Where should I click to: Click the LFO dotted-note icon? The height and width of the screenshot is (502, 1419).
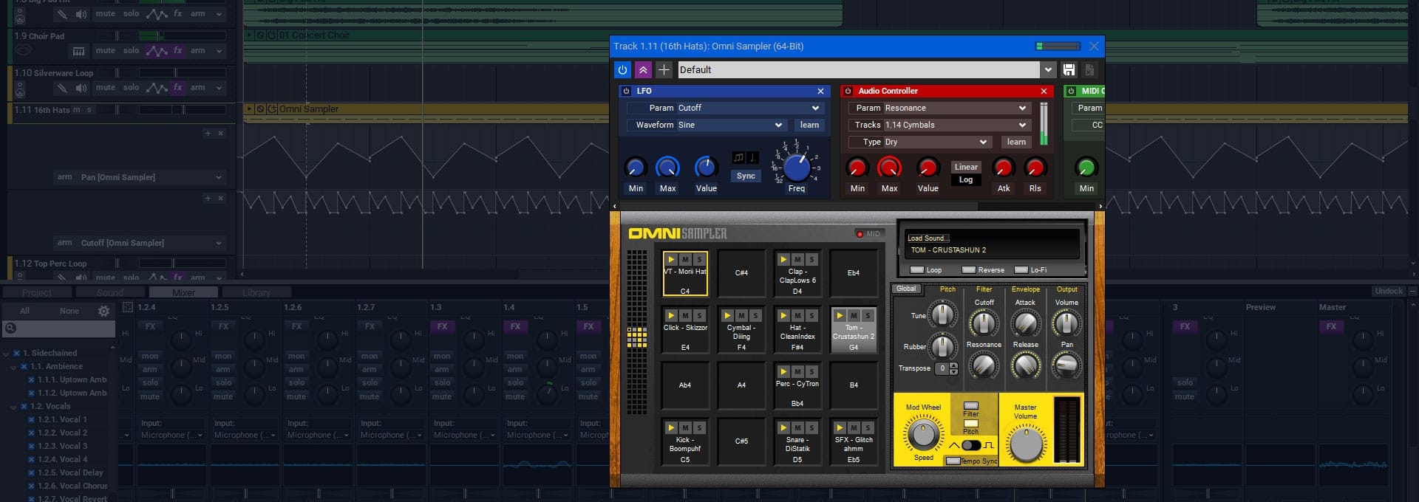pos(752,157)
